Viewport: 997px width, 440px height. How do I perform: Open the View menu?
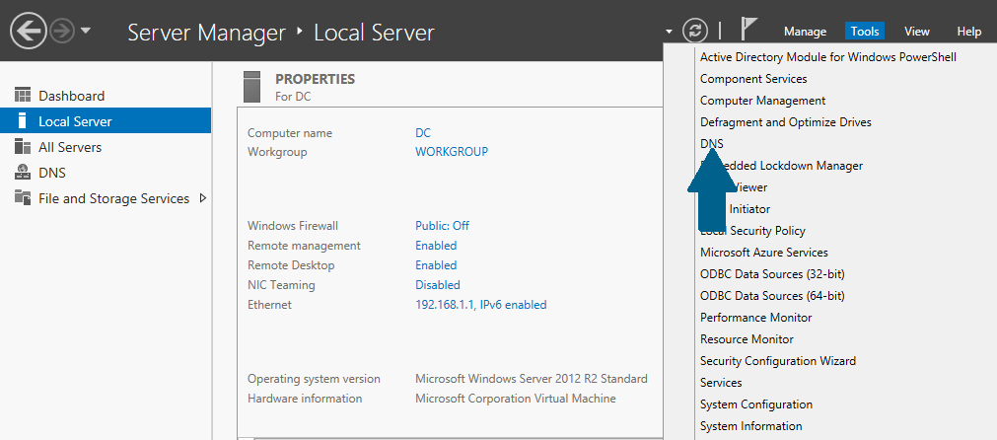(917, 32)
